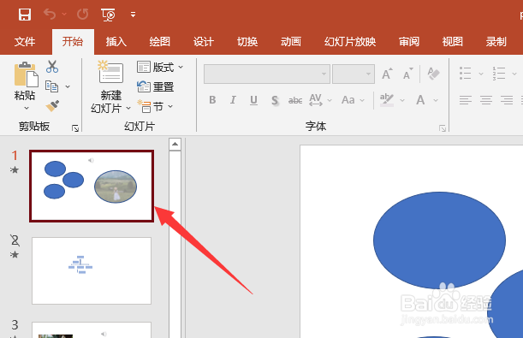Open the font size combo box
The height and width of the screenshot is (338, 523).
coord(354,74)
